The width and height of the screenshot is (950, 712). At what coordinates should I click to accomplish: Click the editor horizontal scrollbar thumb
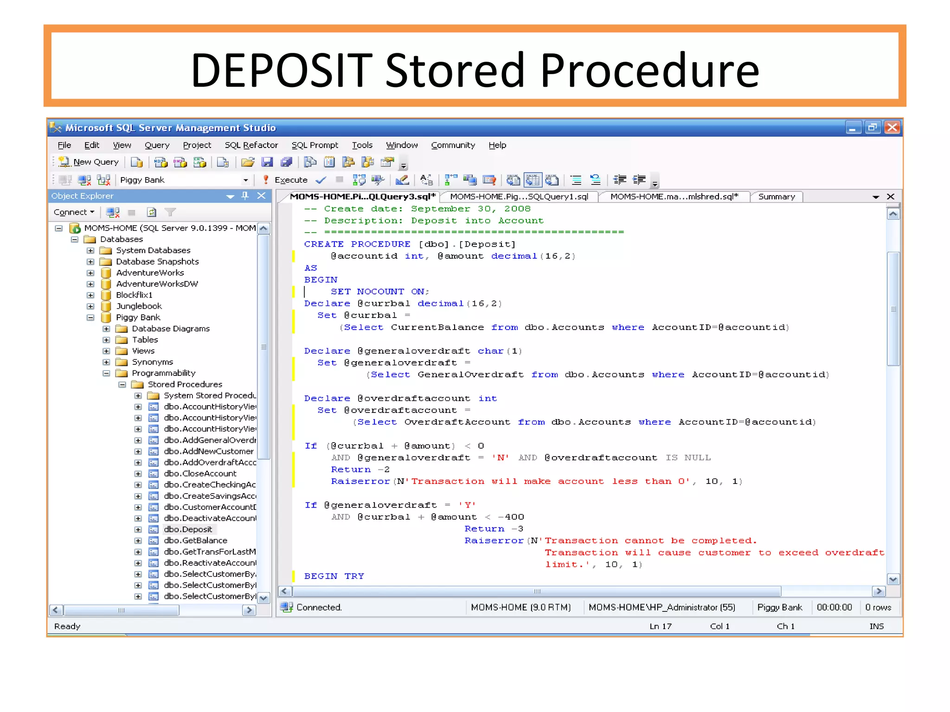[537, 591]
